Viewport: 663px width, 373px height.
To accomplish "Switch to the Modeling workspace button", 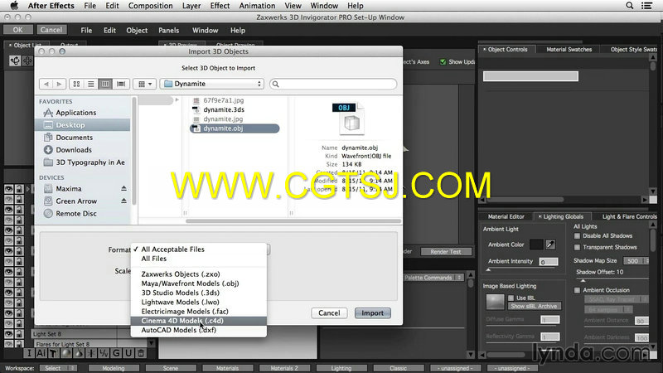I will [x=114, y=368].
